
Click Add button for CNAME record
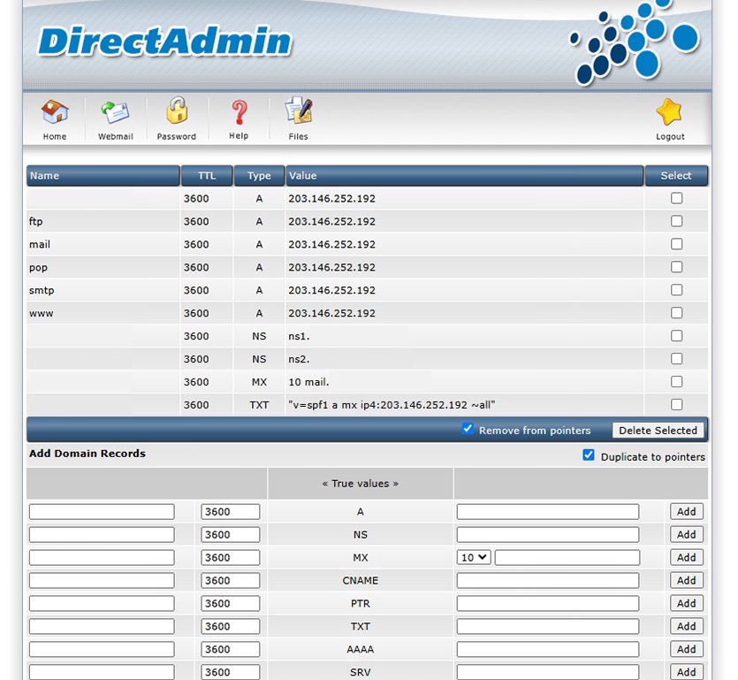point(686,580)
